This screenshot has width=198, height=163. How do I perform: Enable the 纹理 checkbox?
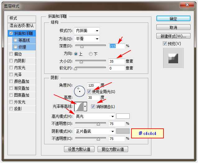[15, 47]
